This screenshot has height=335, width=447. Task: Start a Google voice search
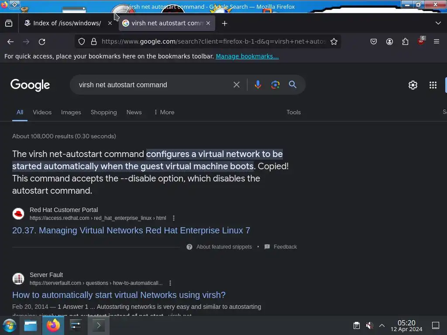[x=258, y=85]
